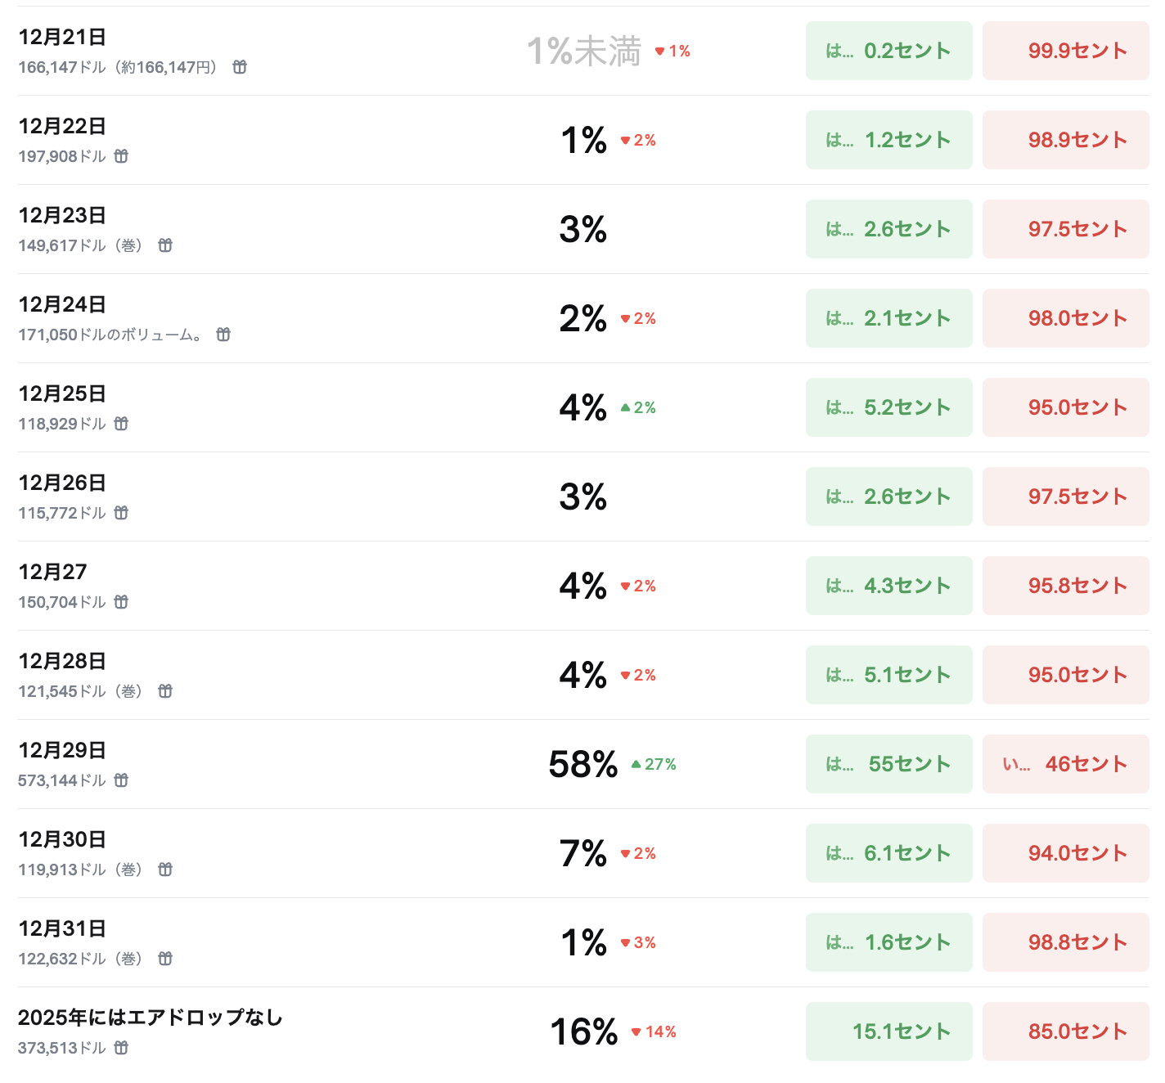1165x1083 pixels.
Task: Click gift icon in 12月23日 row
Action: coord(165,245)
